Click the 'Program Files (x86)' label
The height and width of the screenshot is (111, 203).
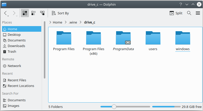(94, 51)
